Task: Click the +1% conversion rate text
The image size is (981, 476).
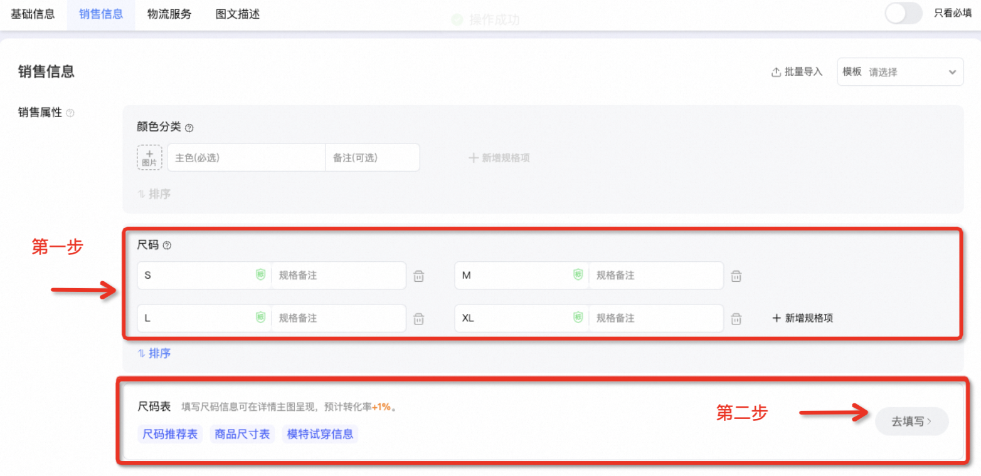Action: tap(381, 407)
